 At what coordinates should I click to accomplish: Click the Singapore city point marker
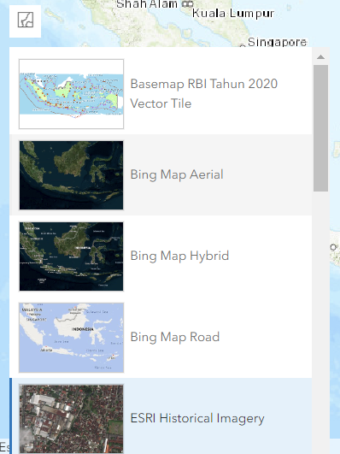pyautogui.click(x=243, y=46)
